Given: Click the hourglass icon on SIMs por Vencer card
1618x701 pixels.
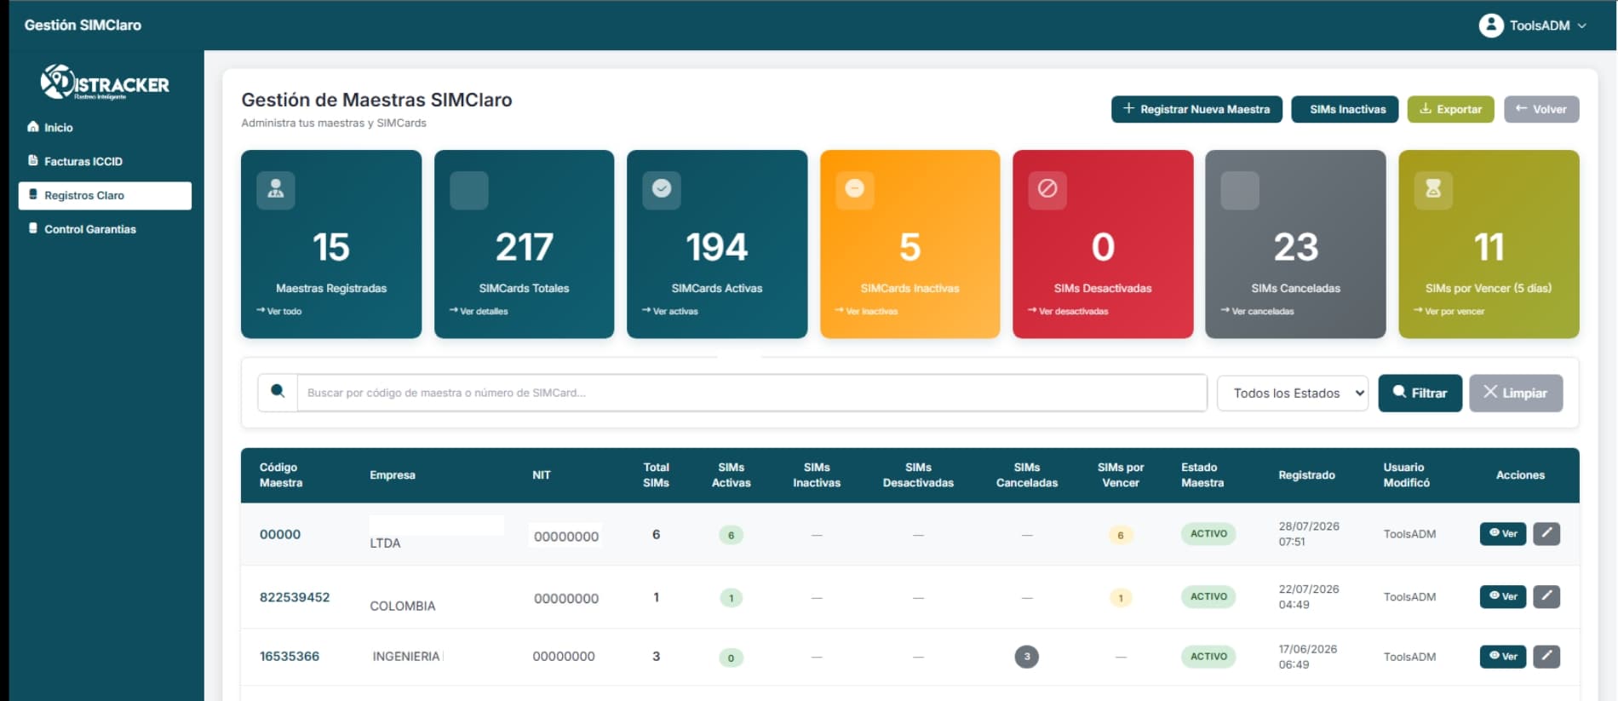Looking at the screenshot, I should coord(1433,189).
